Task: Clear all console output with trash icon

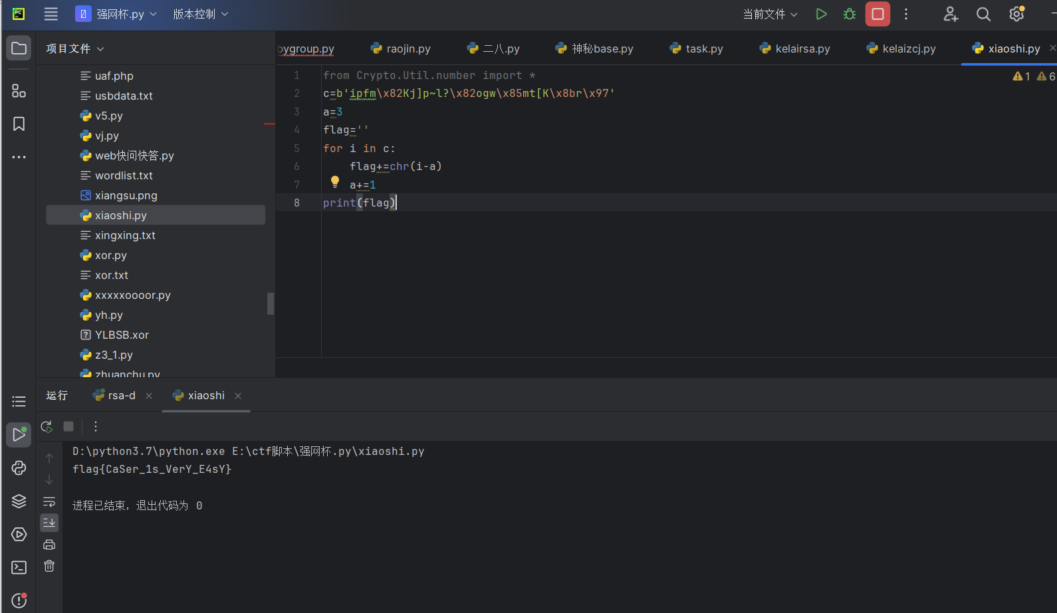Action: click(49, 566)
